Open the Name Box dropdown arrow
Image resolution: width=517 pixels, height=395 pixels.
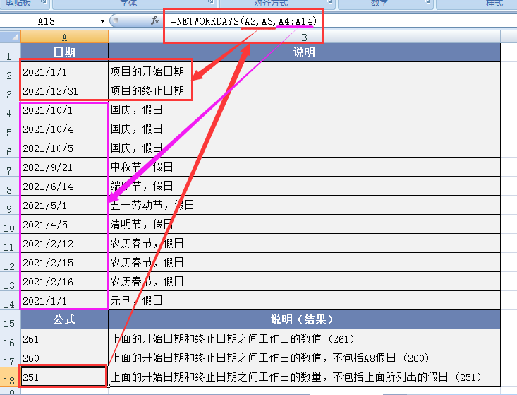pyautogui.click(x=102, y=21)
